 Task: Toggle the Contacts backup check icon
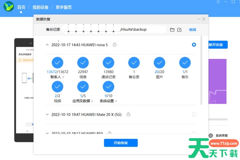click(57, 63)
